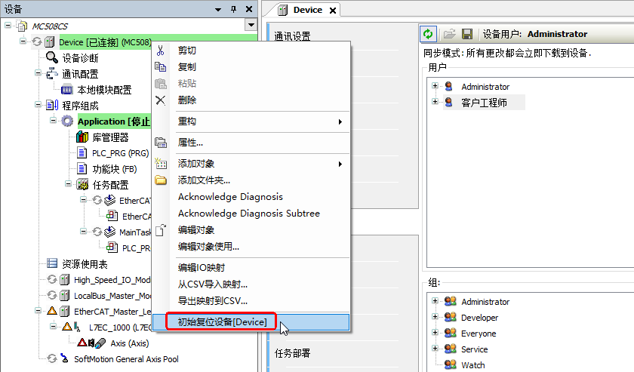Expand the 客户工程师 user entry
This screenshot has height=372, width=634.
(x=435, y=102)
